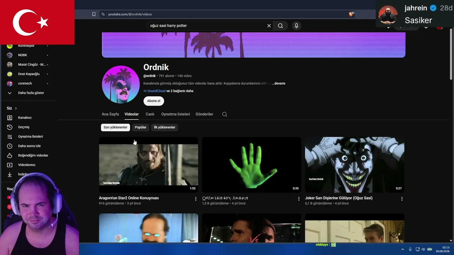Screen dimensions: 454x255
Task: Click the Brave Shields icon
Action: point(351,14)
